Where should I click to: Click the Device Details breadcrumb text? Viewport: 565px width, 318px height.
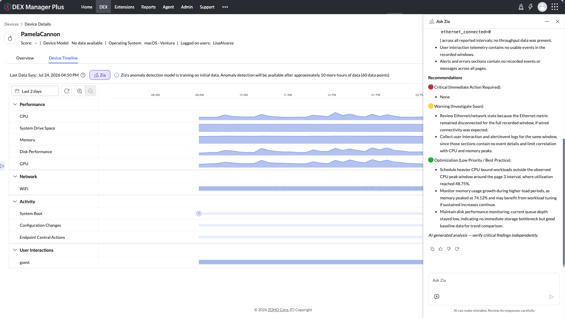[x=38, y=24]
